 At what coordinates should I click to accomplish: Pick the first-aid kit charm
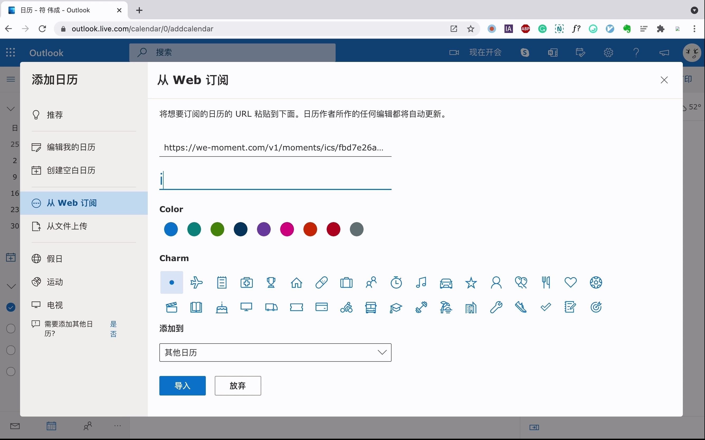[246, 282]
